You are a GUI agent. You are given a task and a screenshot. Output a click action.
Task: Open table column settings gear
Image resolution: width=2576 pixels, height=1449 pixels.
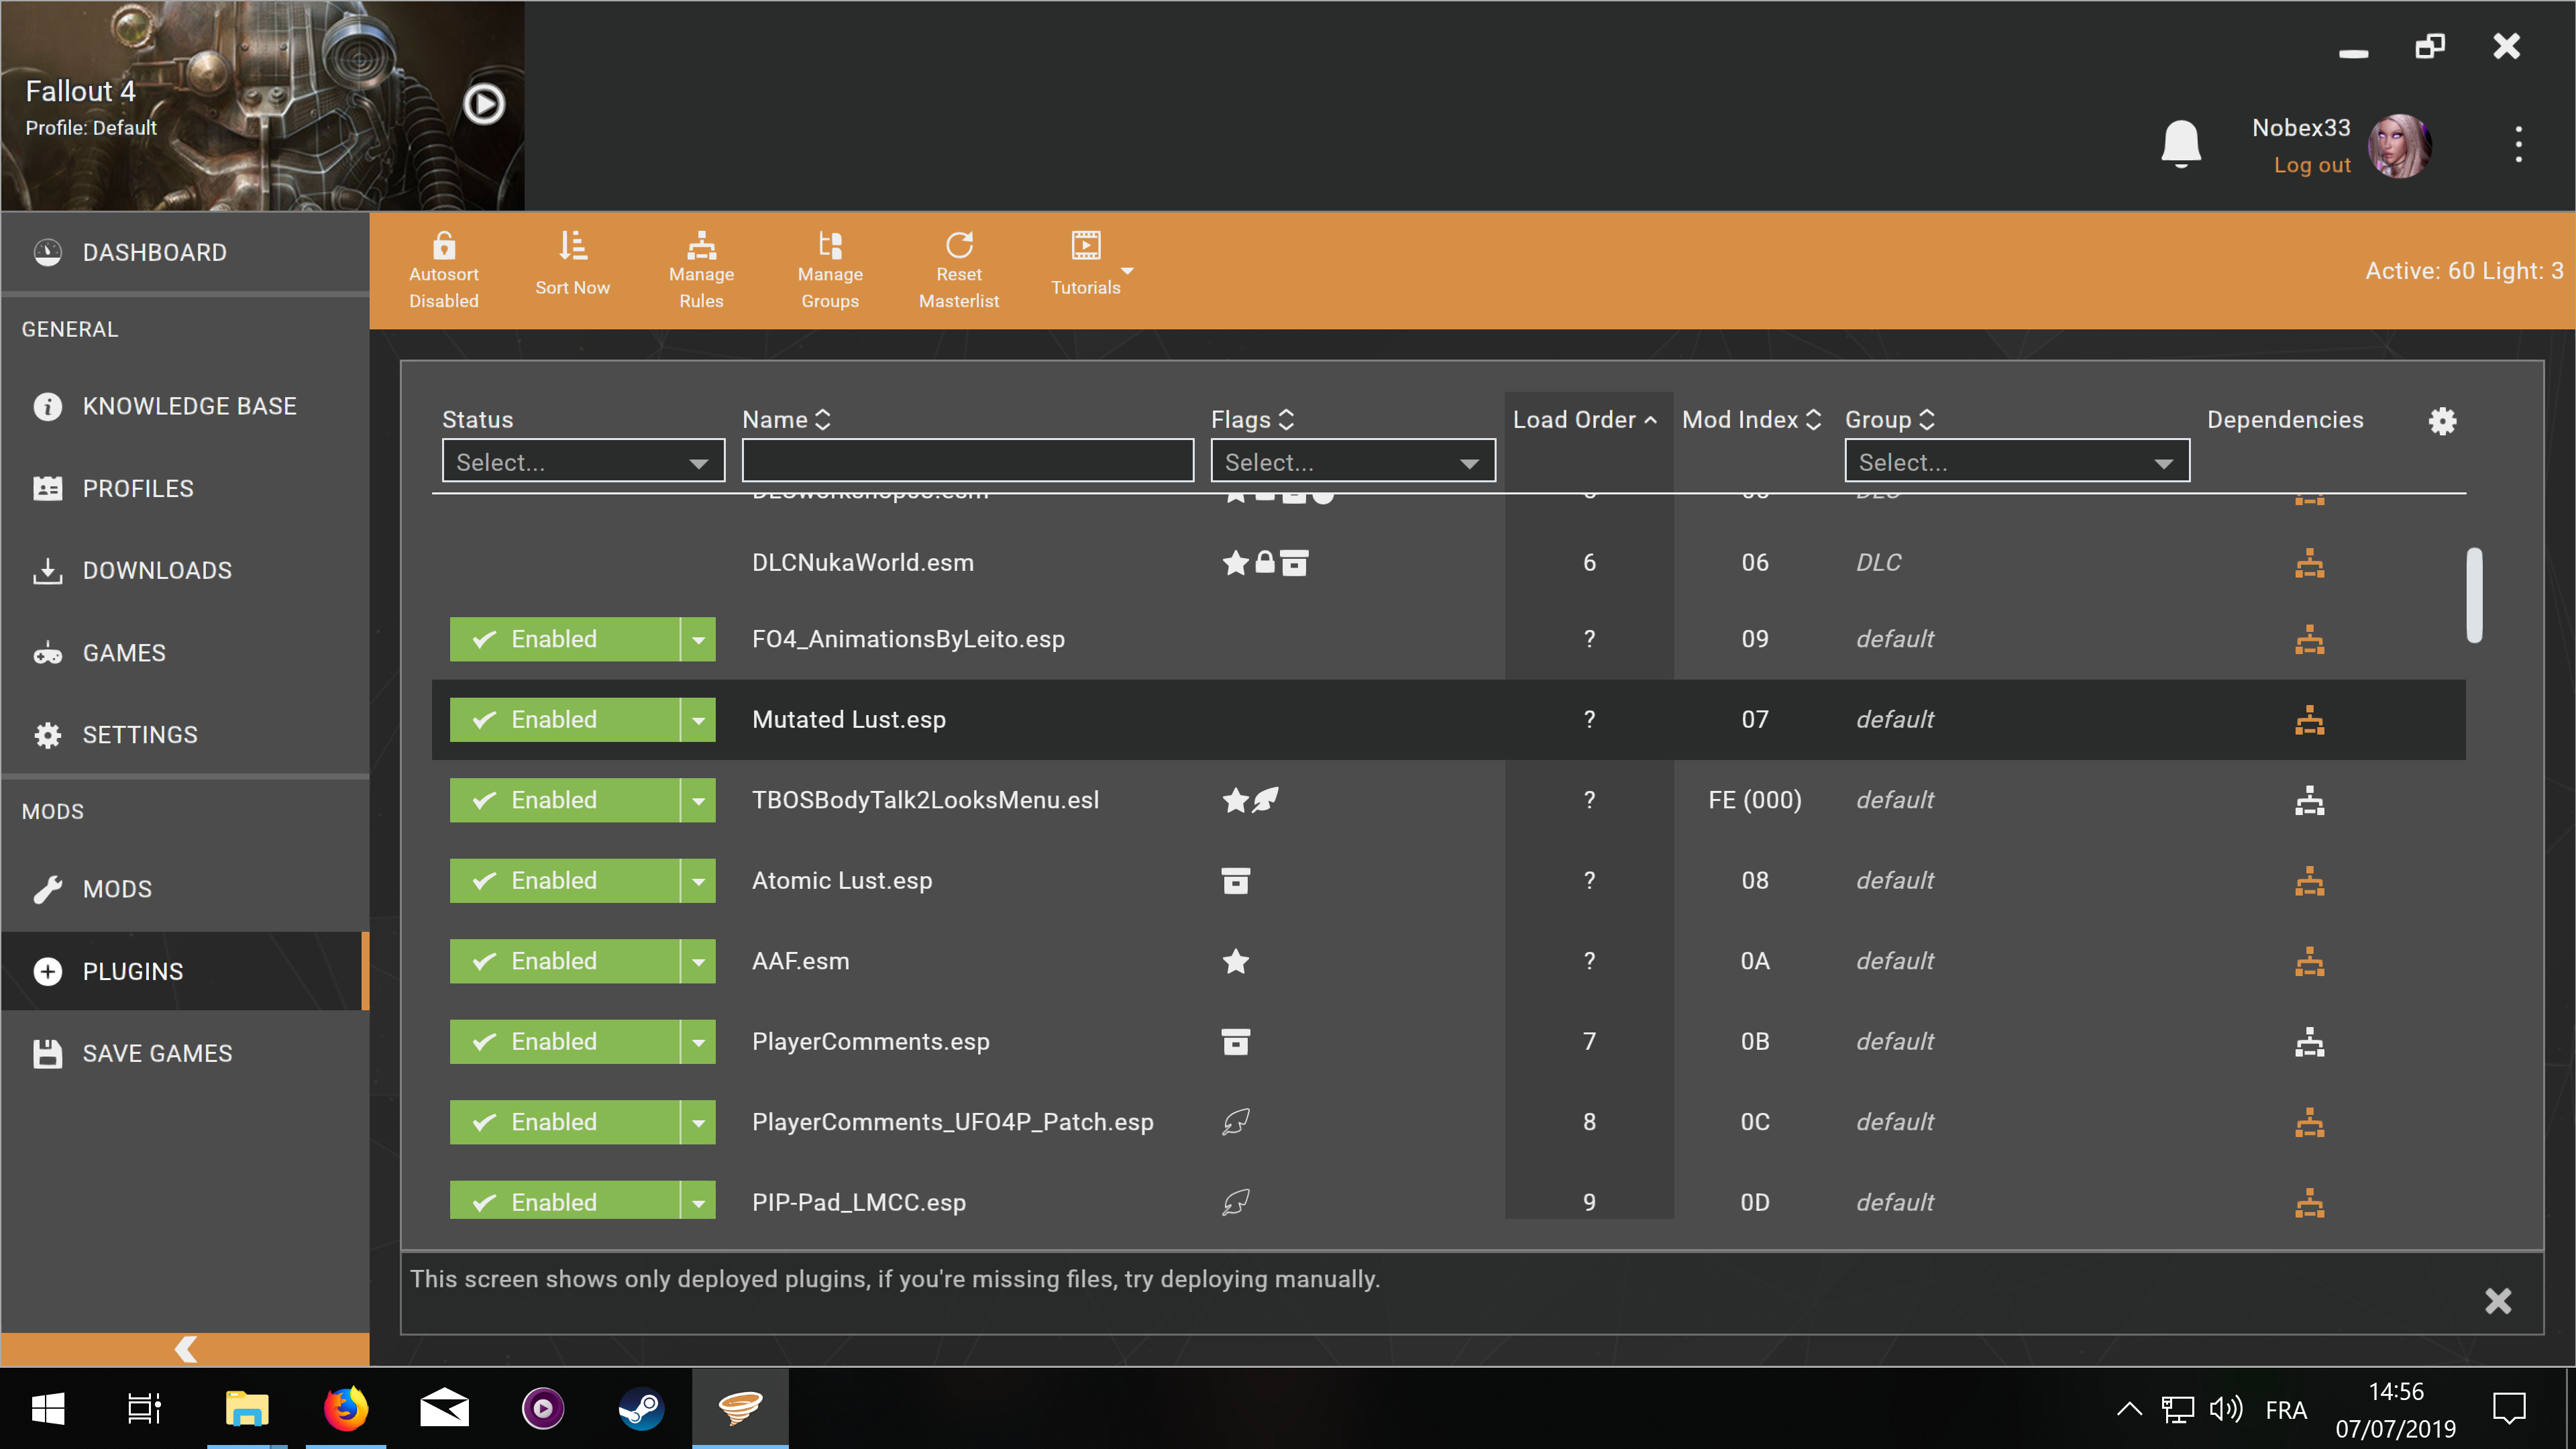[2442, 421]
